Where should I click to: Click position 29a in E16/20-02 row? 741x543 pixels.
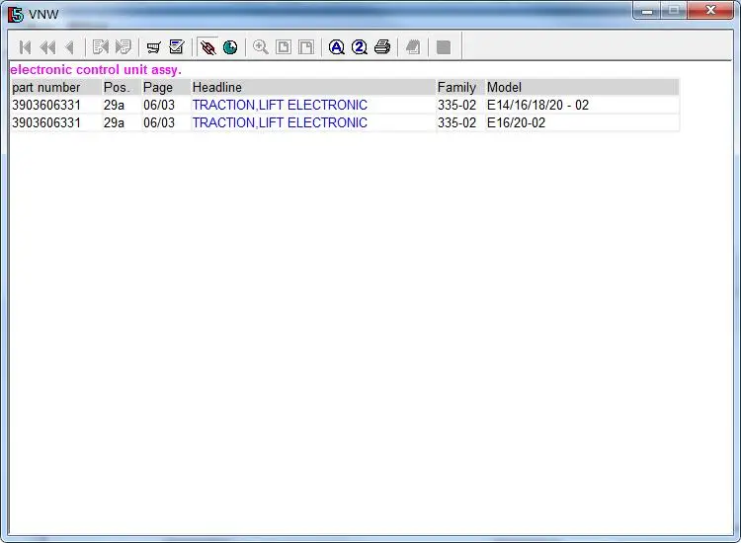point(114,122)
